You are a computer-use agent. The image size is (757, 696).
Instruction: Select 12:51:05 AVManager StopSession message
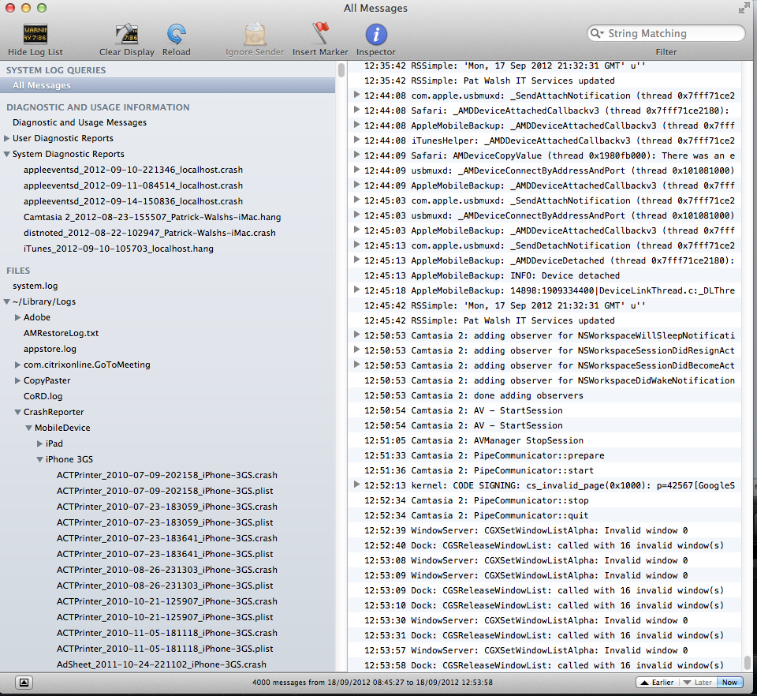pyautogui.click(x=545, y=440)
